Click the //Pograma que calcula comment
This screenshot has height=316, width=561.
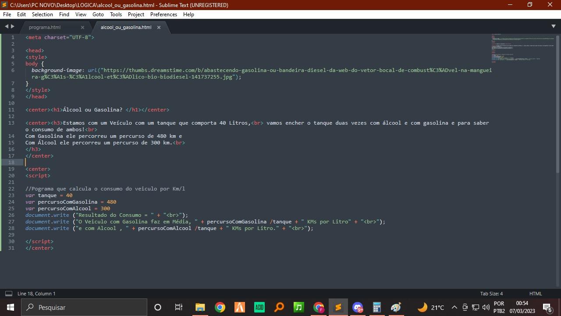[105, 189]
